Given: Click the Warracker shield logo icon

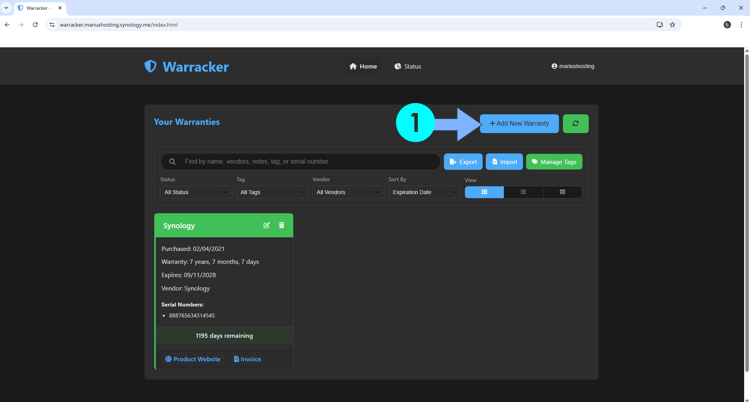Looking at the screenshot, I should [x=150, y=66].
